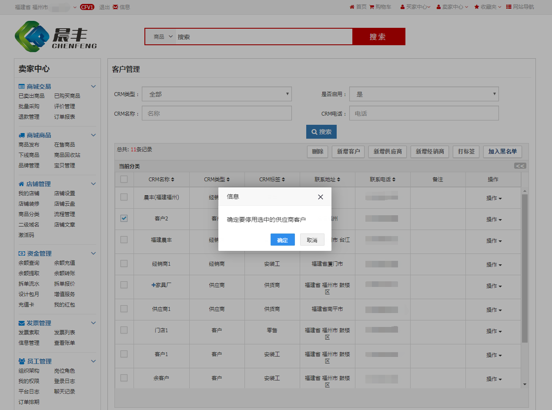Click the home icon in top bar
552x410 pixels.
pos(352,7)
